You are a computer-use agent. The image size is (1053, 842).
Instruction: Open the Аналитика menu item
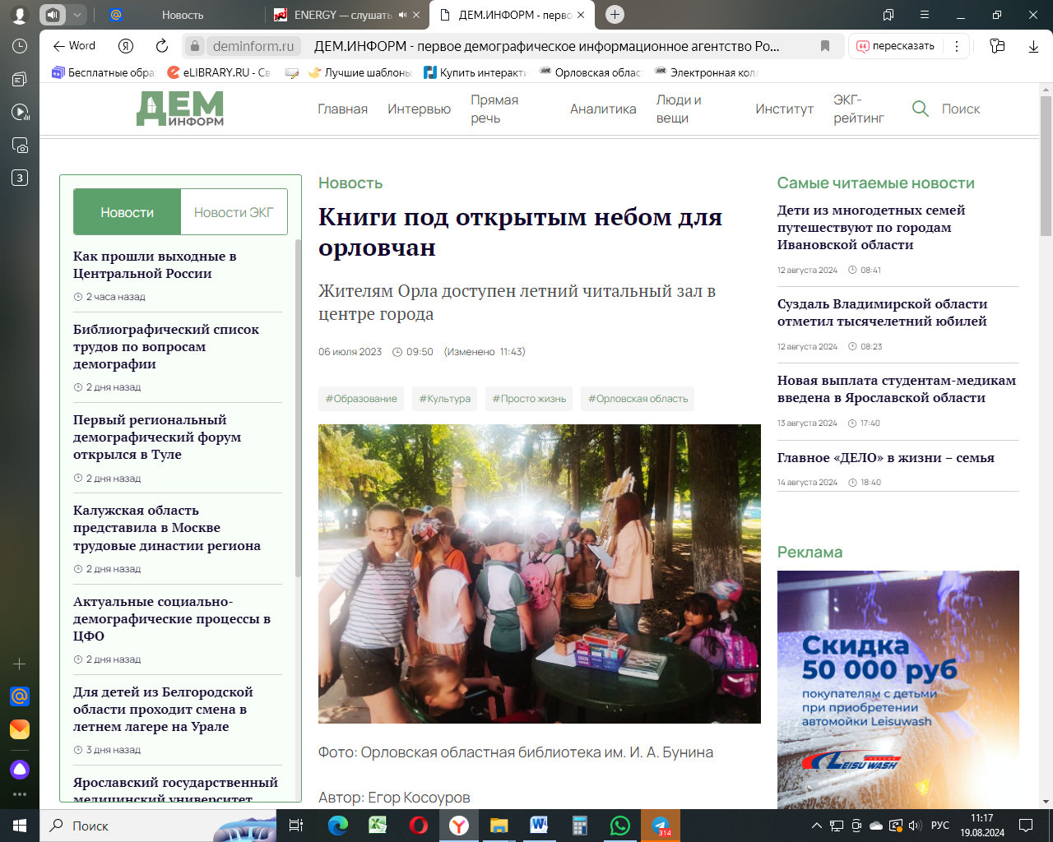point(603,109)
